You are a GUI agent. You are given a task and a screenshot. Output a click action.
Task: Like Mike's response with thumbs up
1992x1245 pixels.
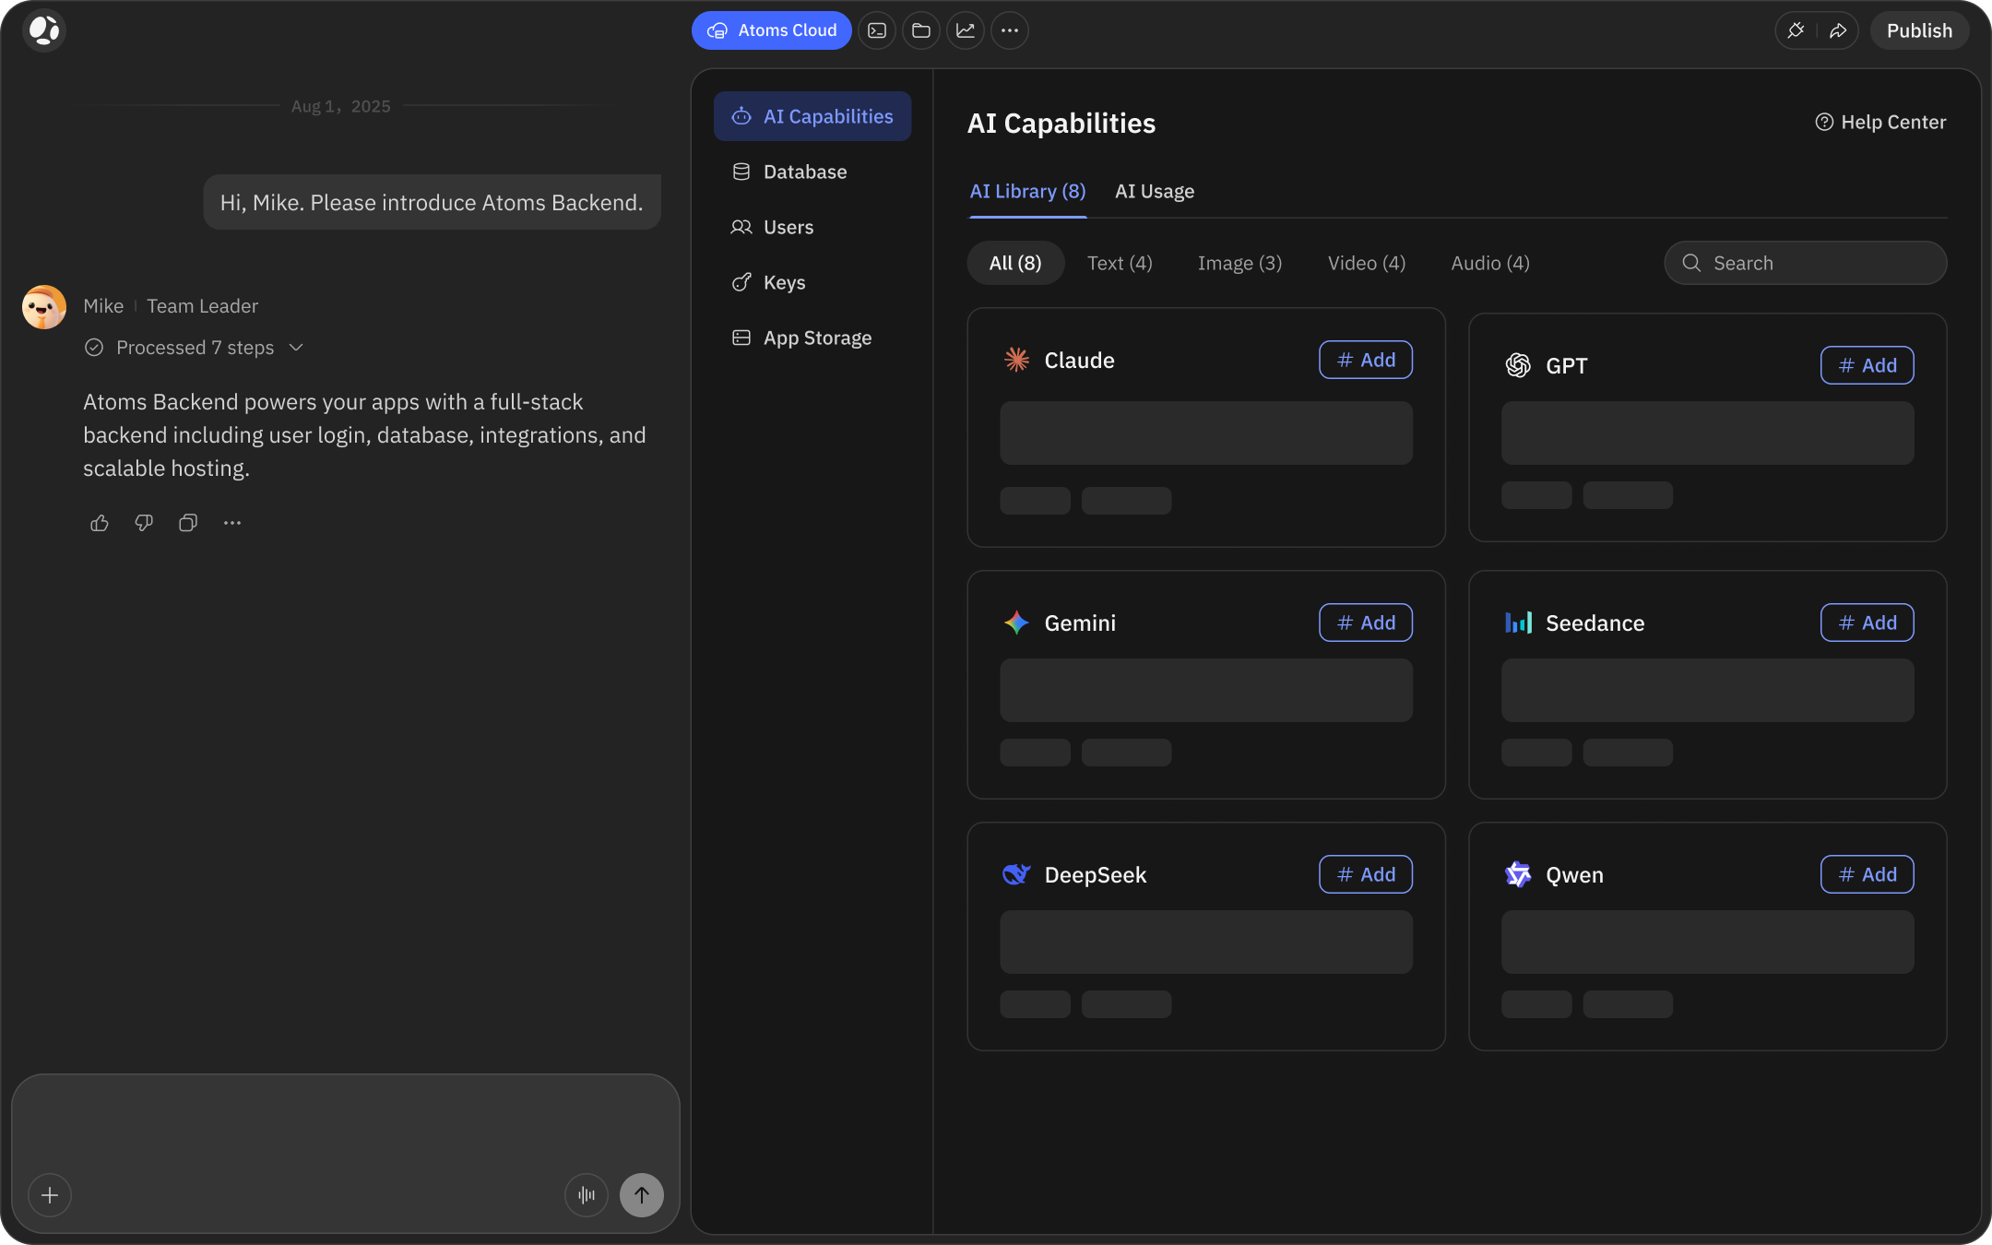(x=100, y=523)
